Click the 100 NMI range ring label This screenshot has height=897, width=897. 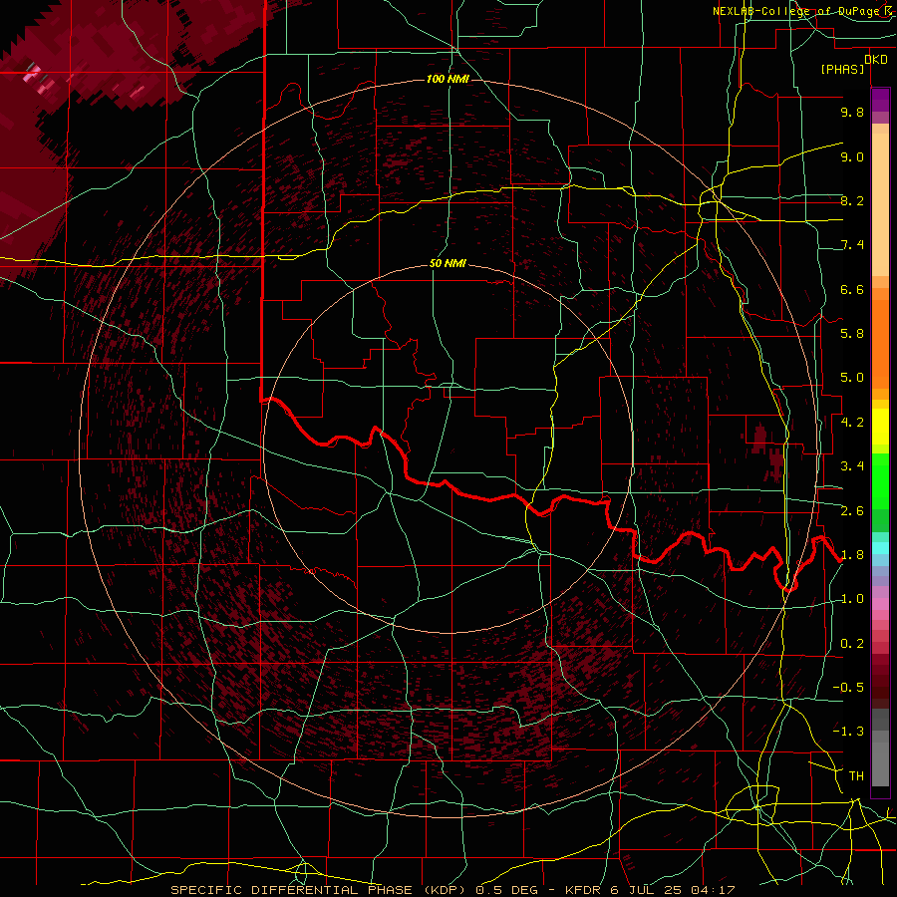pyautogui.click(x=448, y=79)
